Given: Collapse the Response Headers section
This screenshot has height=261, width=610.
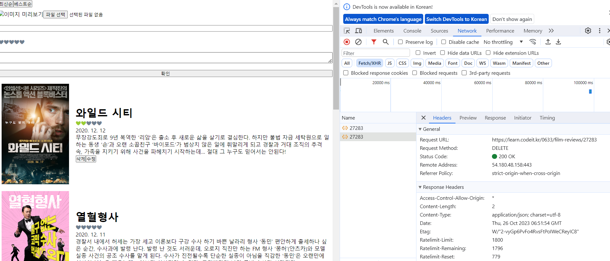Looking at the screenshot, I should tap(420, 187).
